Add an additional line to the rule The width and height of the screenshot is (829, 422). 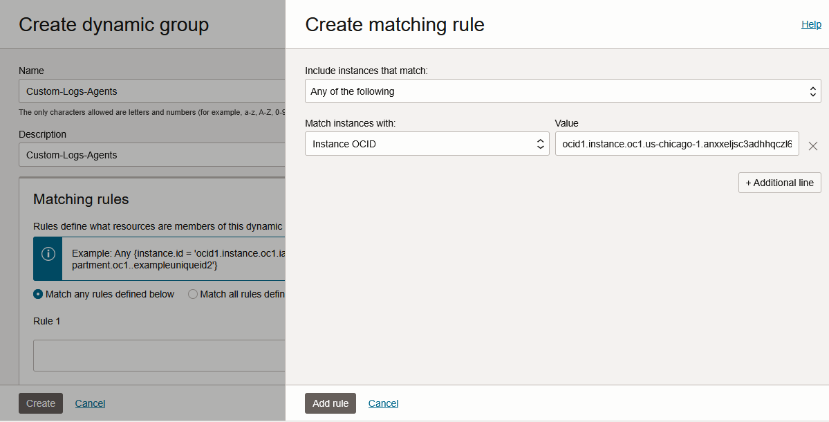[779, 183]
